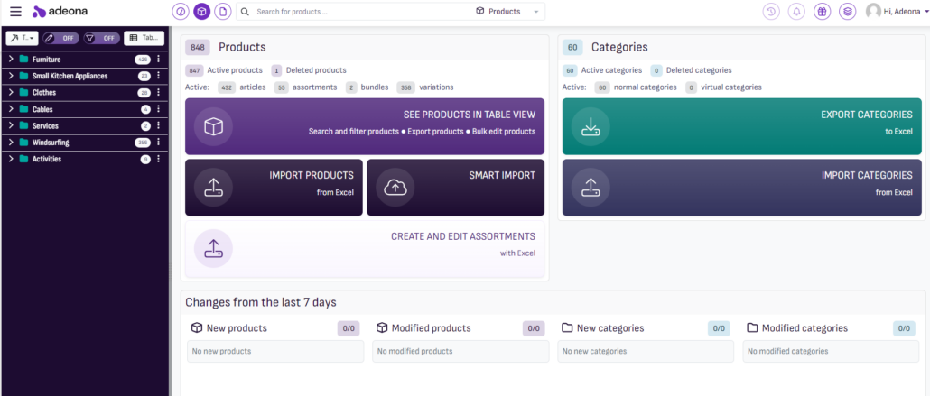Image resolution: width=930 pixels, height=396 pixels.
Task: Open the dashboard gauge icon
Action: coord(181,11)
